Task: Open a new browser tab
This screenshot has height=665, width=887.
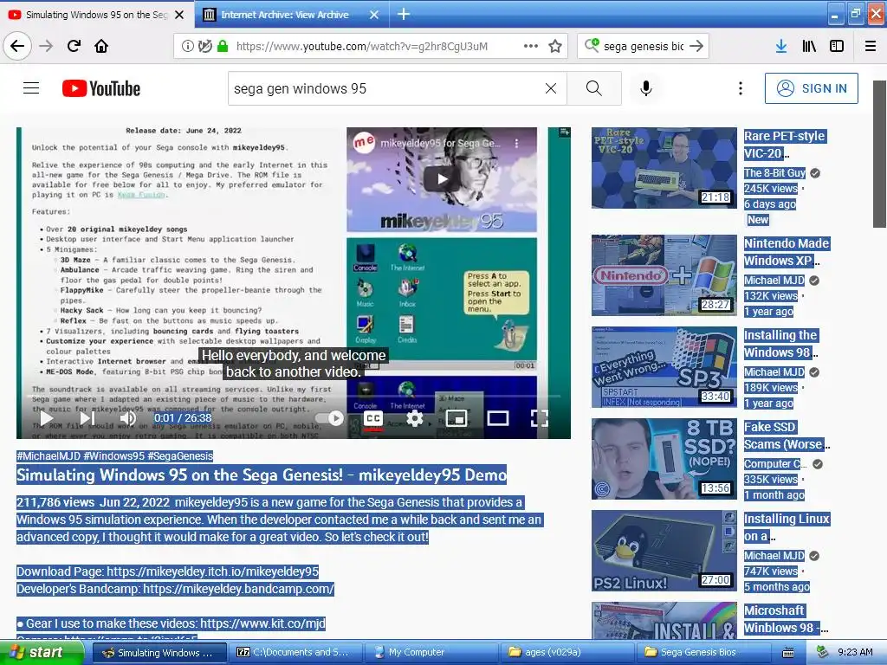Action: (404, 14)
